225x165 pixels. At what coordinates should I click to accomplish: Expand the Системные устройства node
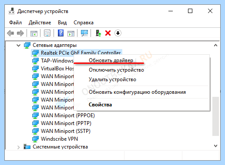tap(18, 147)
